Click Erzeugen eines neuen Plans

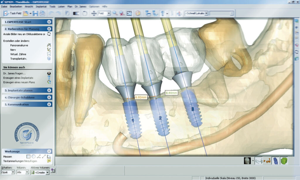coord(19,82)
